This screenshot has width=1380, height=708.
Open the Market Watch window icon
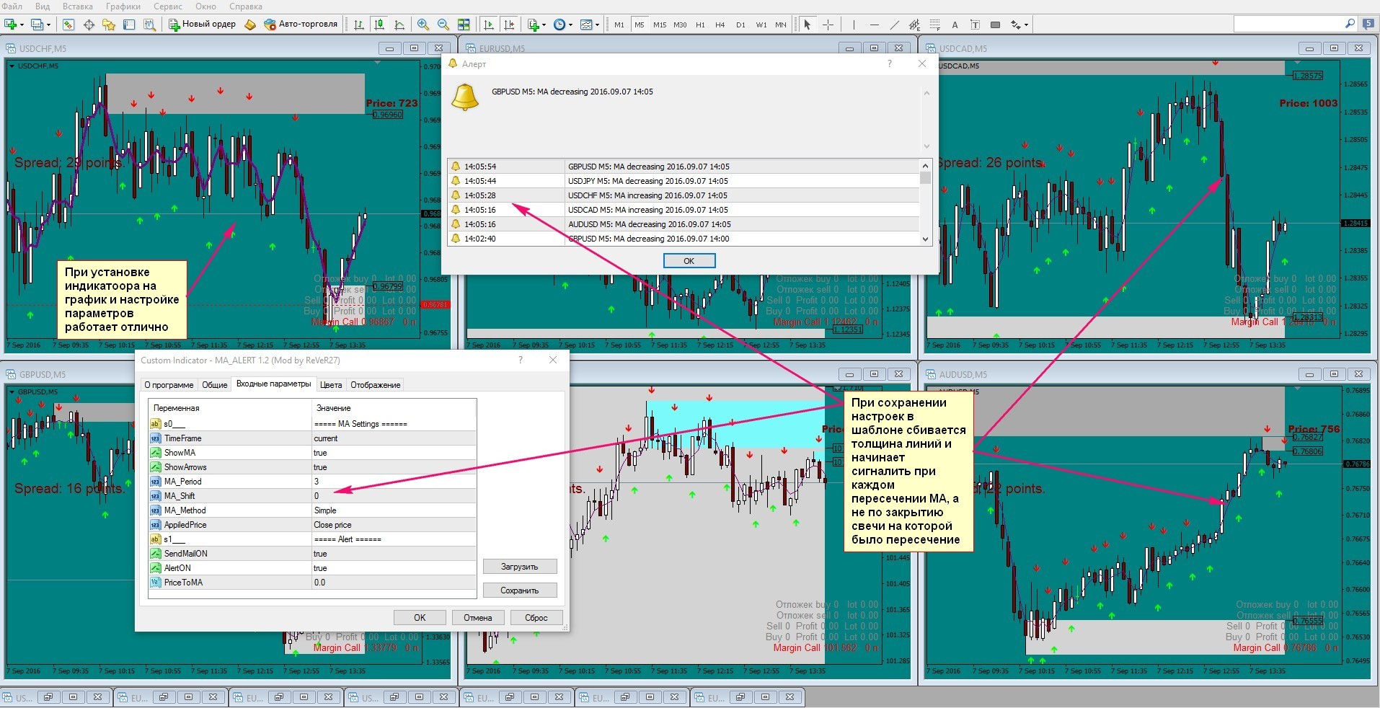coord(68,25)
